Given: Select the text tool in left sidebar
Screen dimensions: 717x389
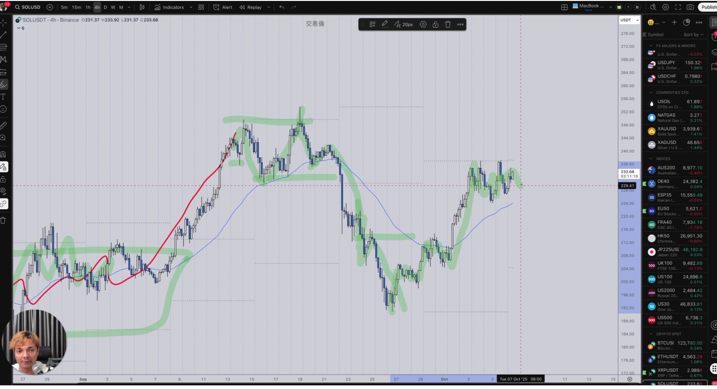Looking at the screenshot, I should point(3,97).
